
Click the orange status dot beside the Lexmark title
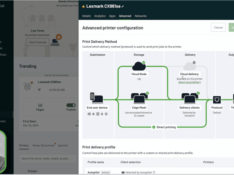(83, 7)
